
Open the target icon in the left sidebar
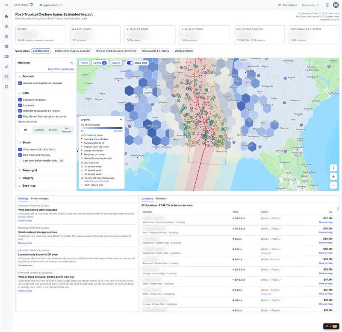6,47
